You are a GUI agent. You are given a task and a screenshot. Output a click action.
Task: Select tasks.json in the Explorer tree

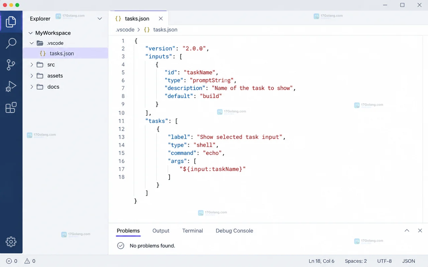(65, 53)
